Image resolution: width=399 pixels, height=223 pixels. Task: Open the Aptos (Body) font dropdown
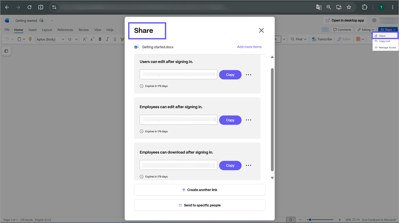click(50, 39)
